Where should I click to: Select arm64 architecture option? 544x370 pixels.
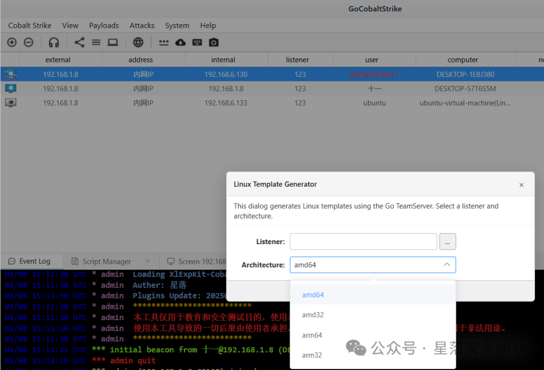[373, 335]
